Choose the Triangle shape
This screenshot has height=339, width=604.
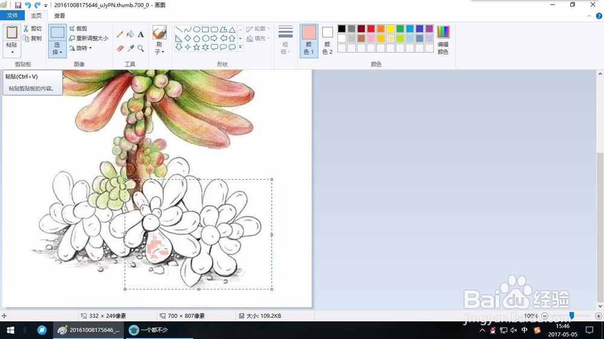232,30
